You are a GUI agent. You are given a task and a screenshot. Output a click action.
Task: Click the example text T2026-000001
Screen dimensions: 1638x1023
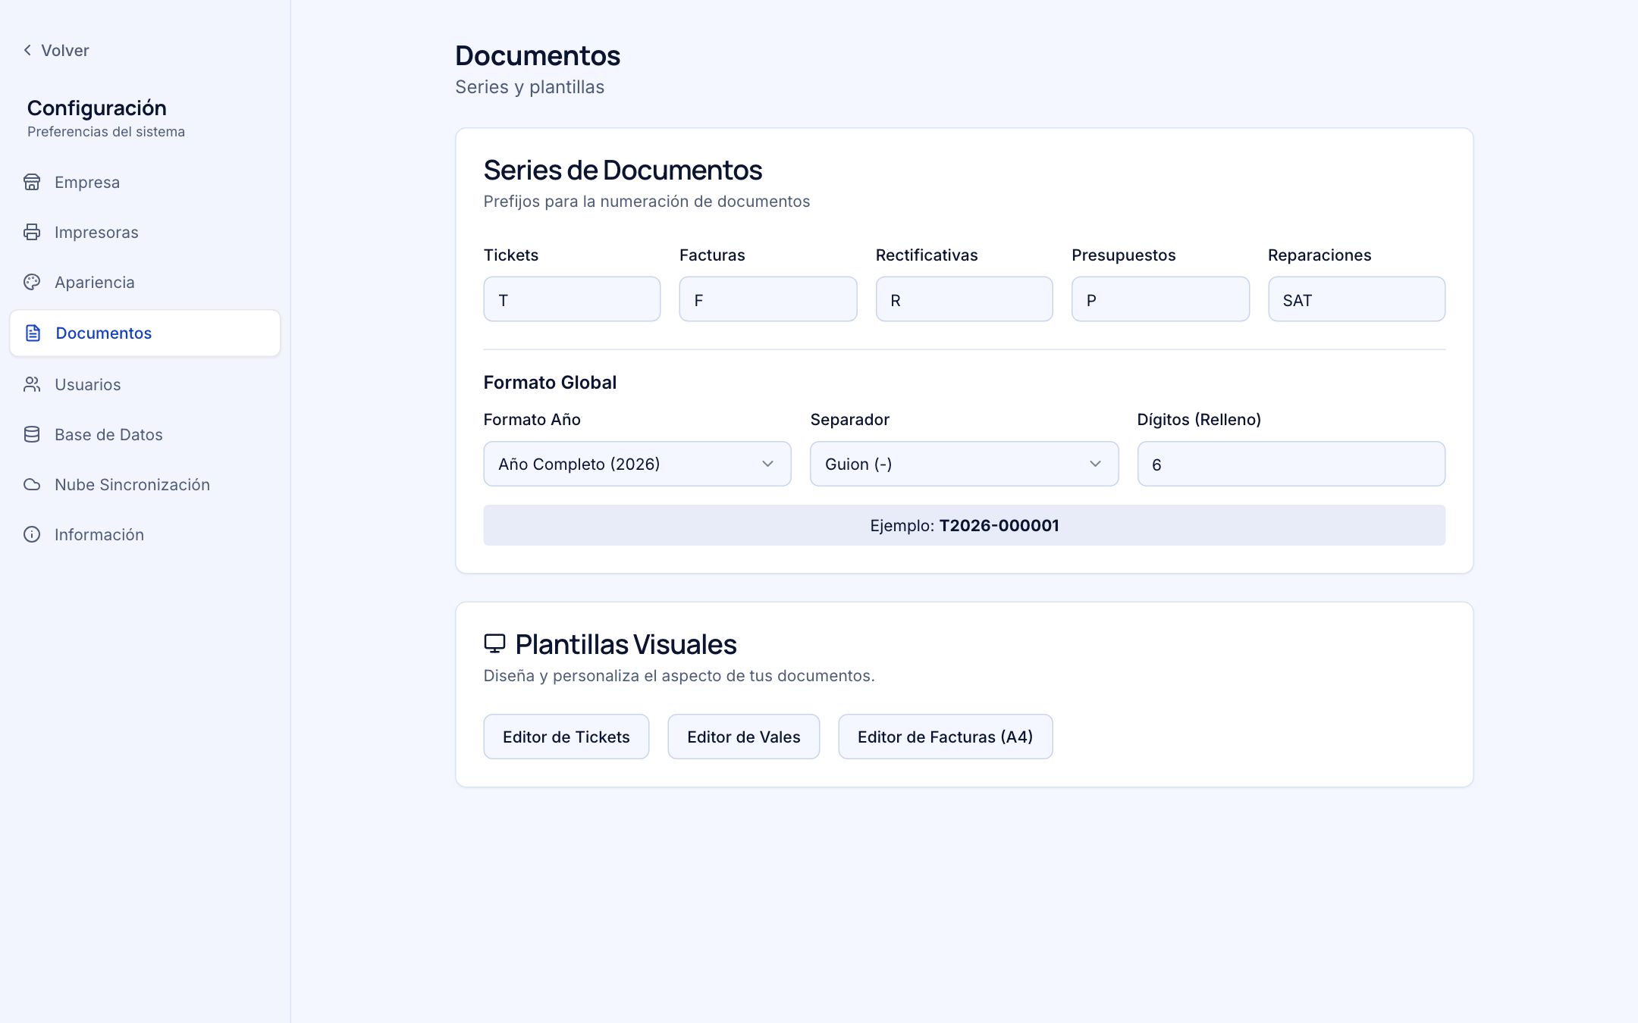coord(999,525)
